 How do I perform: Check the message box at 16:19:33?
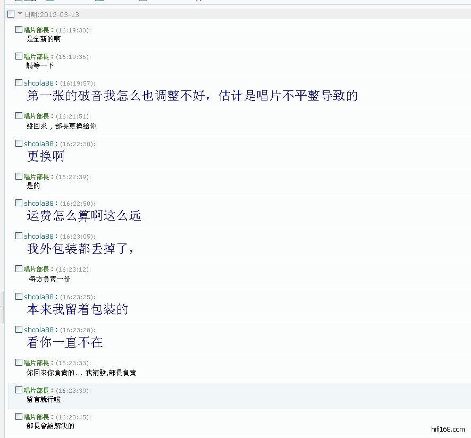[19, 30]
